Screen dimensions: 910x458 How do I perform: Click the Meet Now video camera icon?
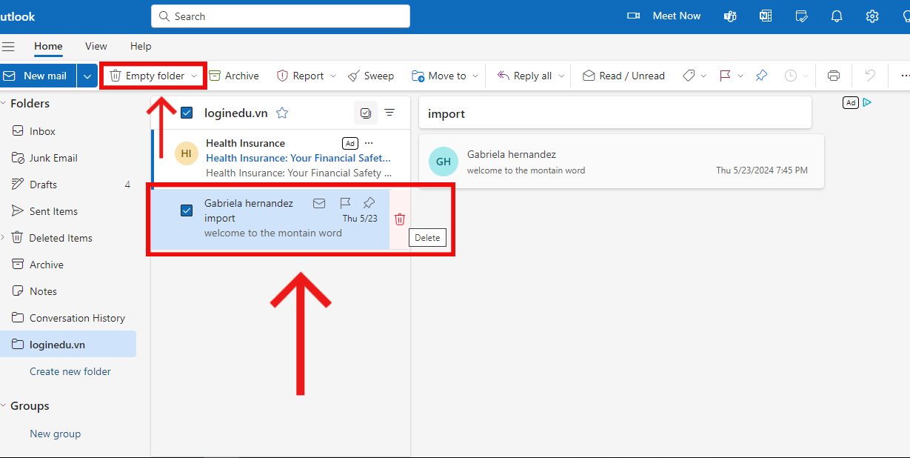pos(633,16)
